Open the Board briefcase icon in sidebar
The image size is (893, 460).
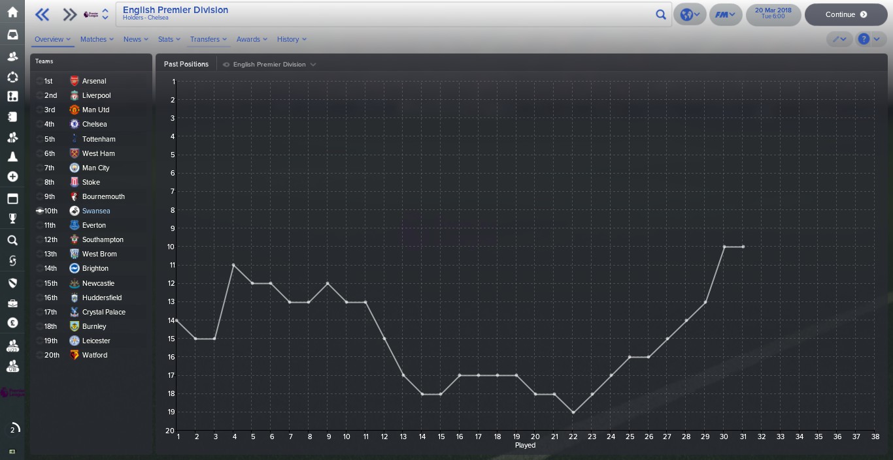[x=12, y=303]
